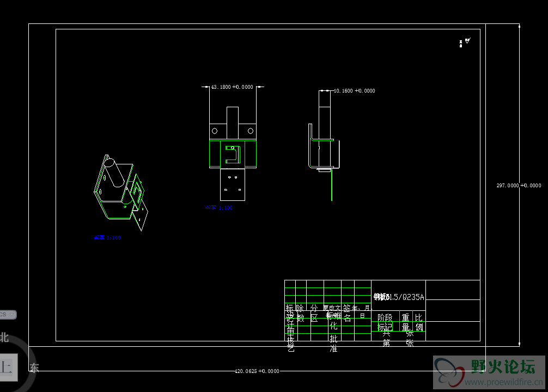
Task: Click the 阶段标记 title block cell
Action: [385, 322]
